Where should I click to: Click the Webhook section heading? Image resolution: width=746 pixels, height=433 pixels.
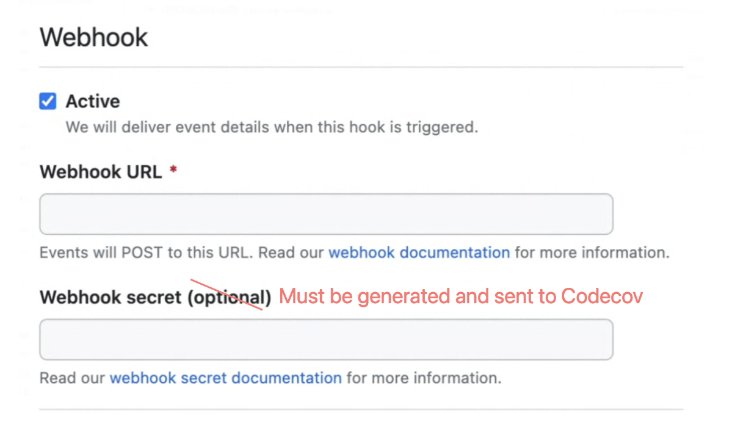(x=94, y=38)
